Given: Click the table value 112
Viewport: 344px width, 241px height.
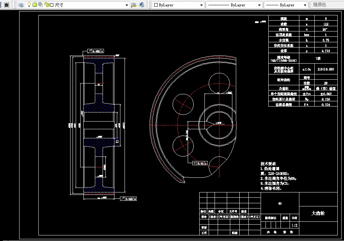Looking at the screenshot, I should [x=326, y=24].
